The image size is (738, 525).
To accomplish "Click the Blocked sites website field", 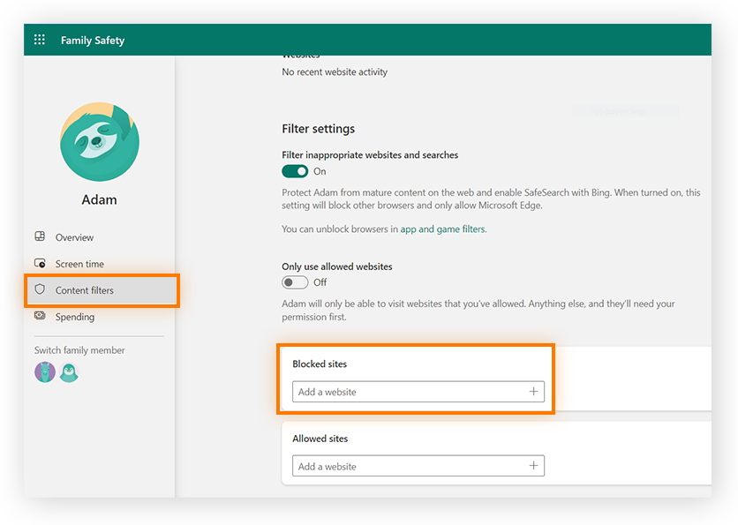I will [x=418, y=392].
